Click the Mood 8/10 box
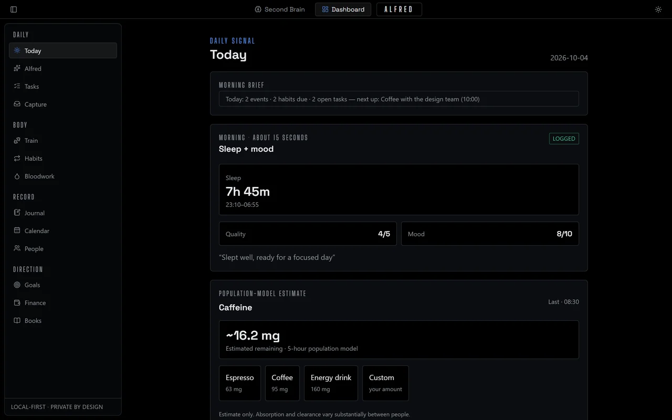The width and height of the screenshot is (672, 420). pos(490,234)
